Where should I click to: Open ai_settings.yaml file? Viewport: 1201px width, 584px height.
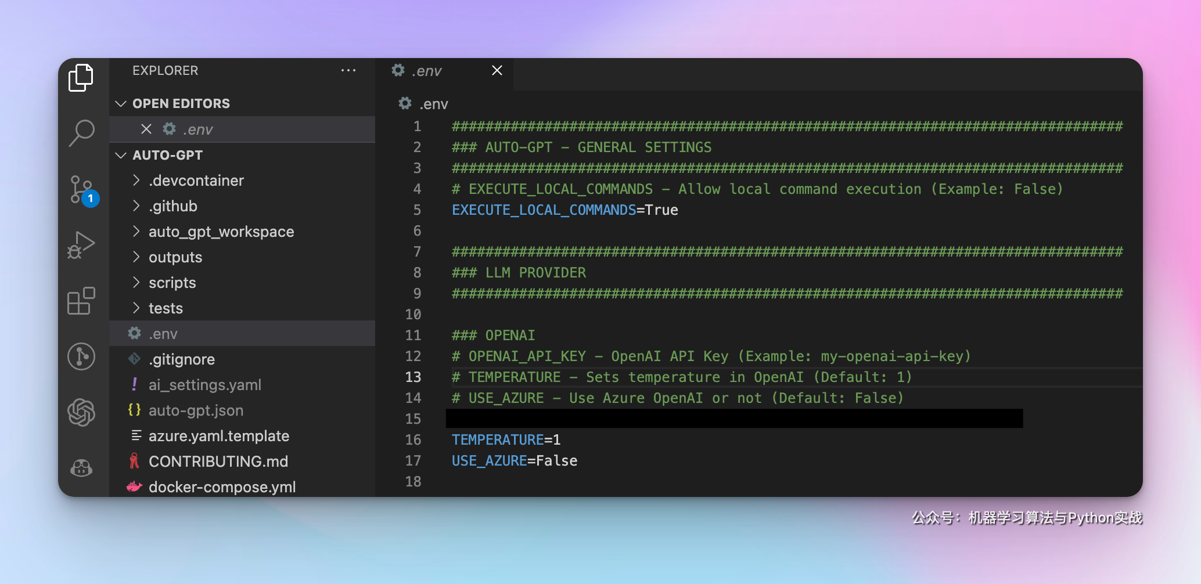[242, 384]
